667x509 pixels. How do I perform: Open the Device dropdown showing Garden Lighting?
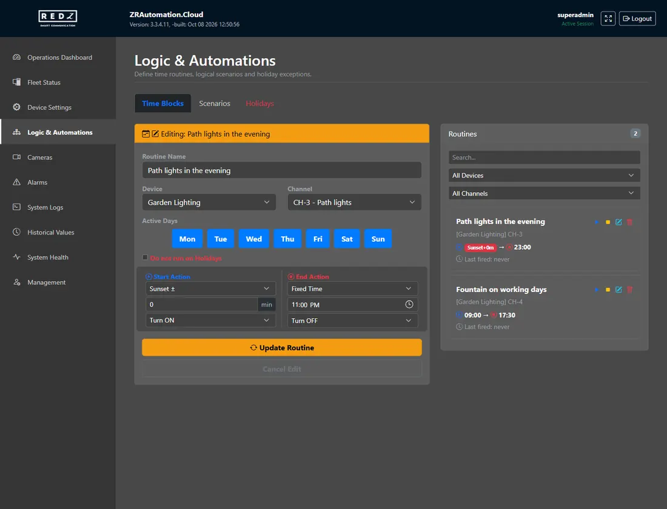coord(209,202)
